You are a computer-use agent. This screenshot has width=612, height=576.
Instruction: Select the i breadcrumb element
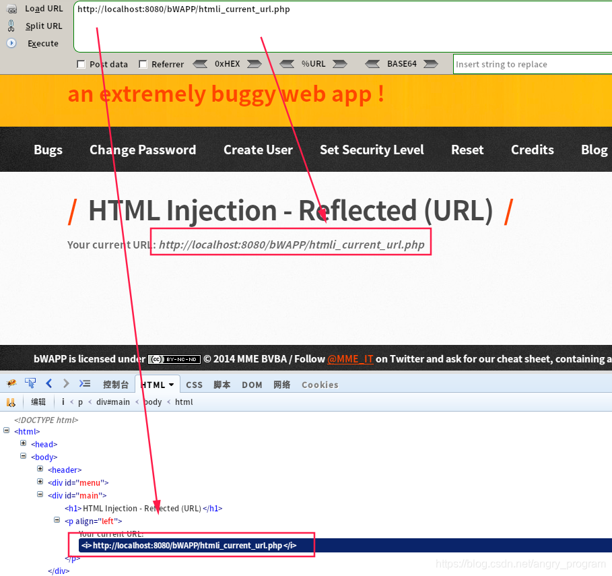(x=63, y=402)
